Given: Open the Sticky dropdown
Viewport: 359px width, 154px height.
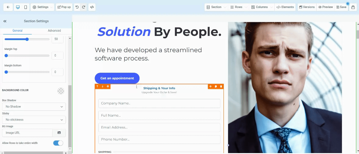Looking at the screenshot, I should (x=34, y=120).
